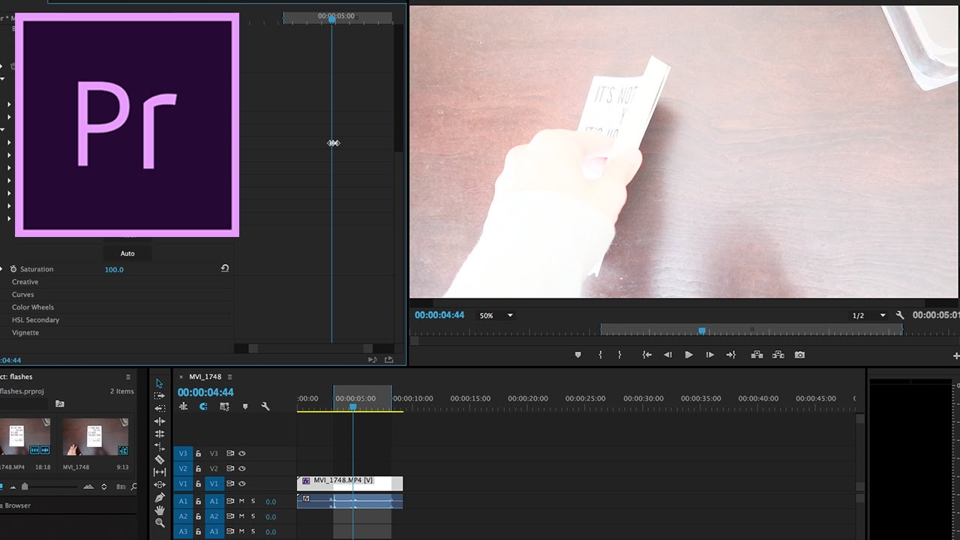Click Lift button in Program monitor
The width and height of the screenshot is (960, 540).
pos(757,355)
